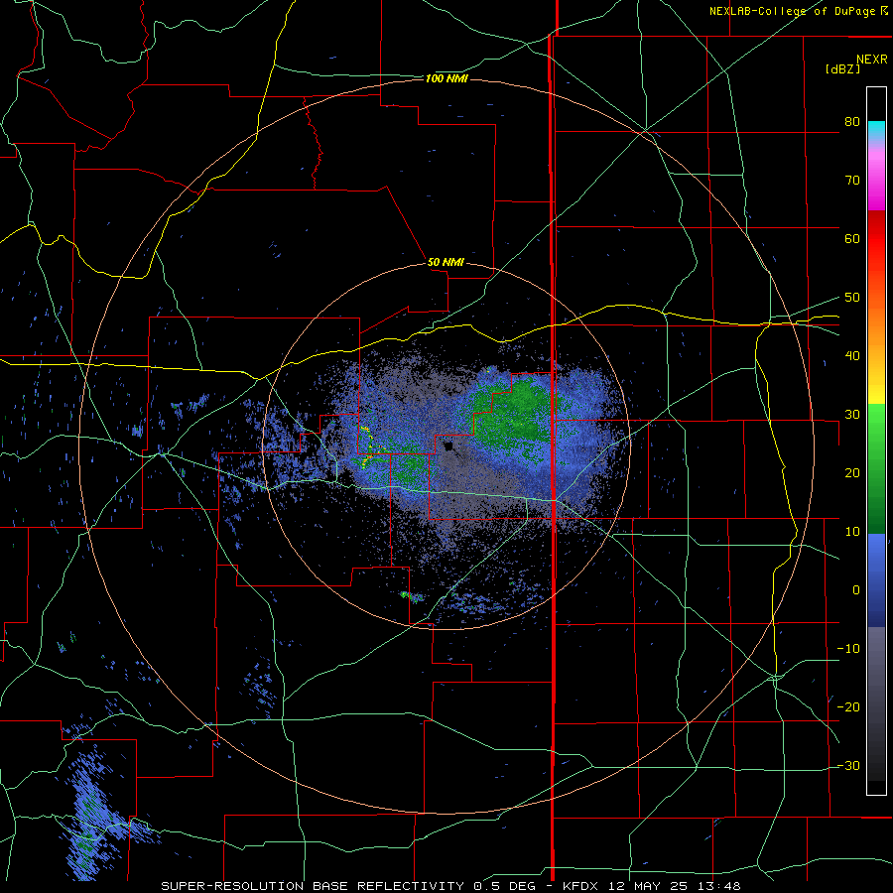Click the small green echo south of radar
This screenshot has width=893, height=893.
pyautogui.click(x=411, y=596)
